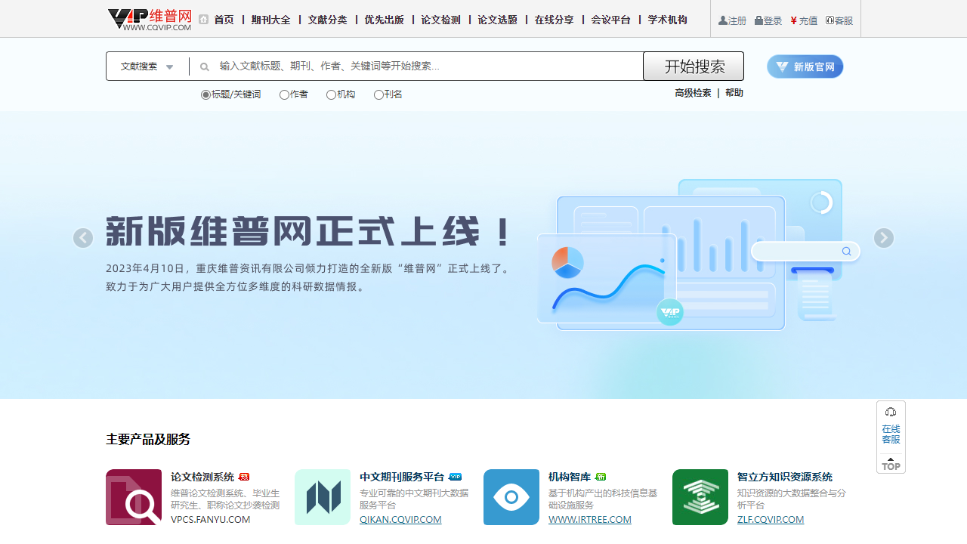The height and width of the screenshot is (544, 967).
Task: Open the 高级检索 advanced search link
Action: (693, 93)
